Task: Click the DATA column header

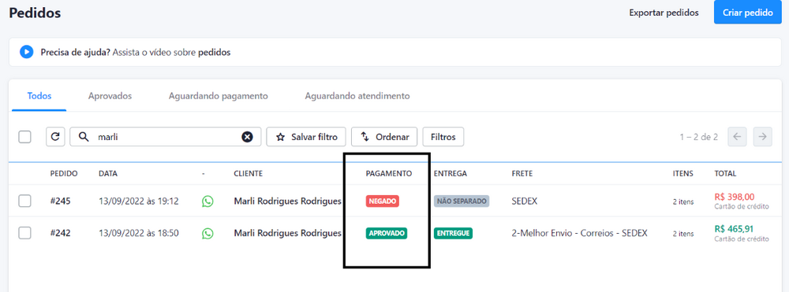Action: pyautogui.click(x=107, y=174)
